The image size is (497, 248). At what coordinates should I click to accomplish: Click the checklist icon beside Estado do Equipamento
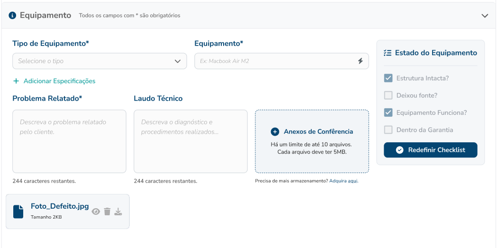[388, 53]
